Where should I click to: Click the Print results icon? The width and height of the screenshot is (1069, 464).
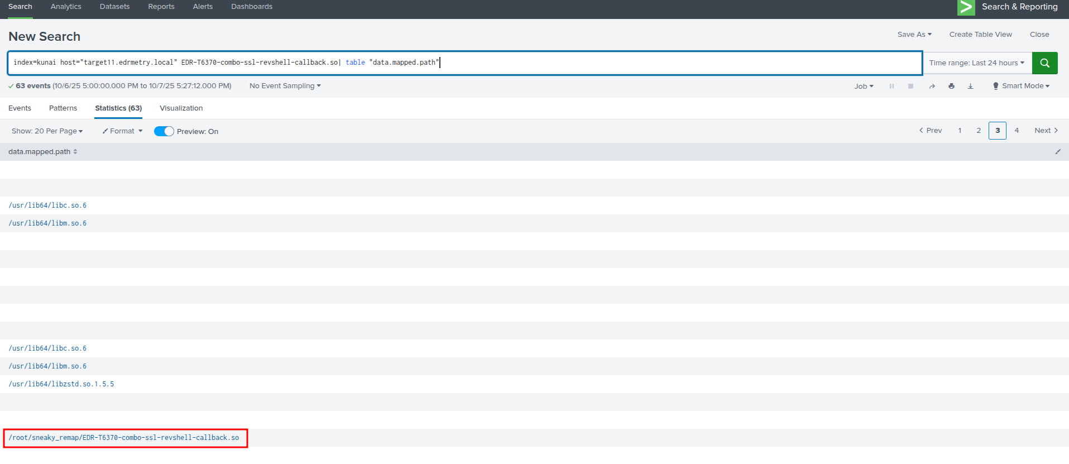[951, 87]
